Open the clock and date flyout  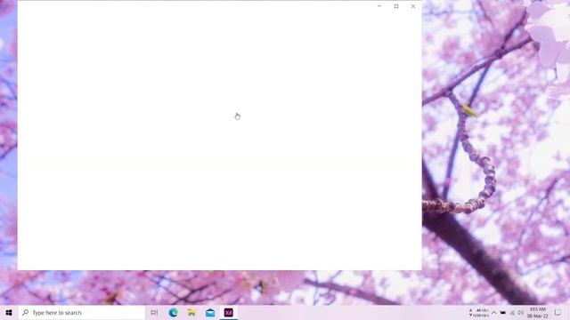click(538, 312)
